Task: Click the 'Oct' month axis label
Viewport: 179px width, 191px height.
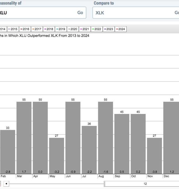Action: tap(133, 176)
